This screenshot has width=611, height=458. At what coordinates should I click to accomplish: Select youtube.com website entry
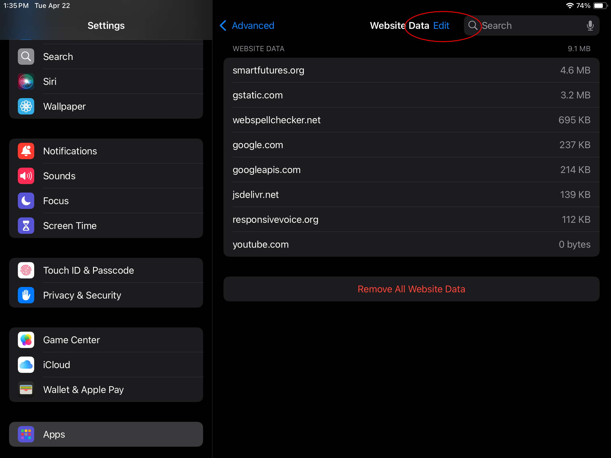click(411, 244)
